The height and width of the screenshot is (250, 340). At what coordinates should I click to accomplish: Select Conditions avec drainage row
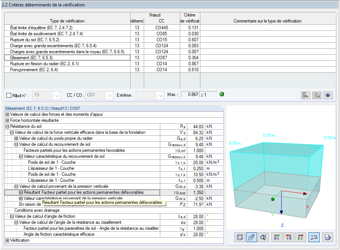(x=114, y=210)
